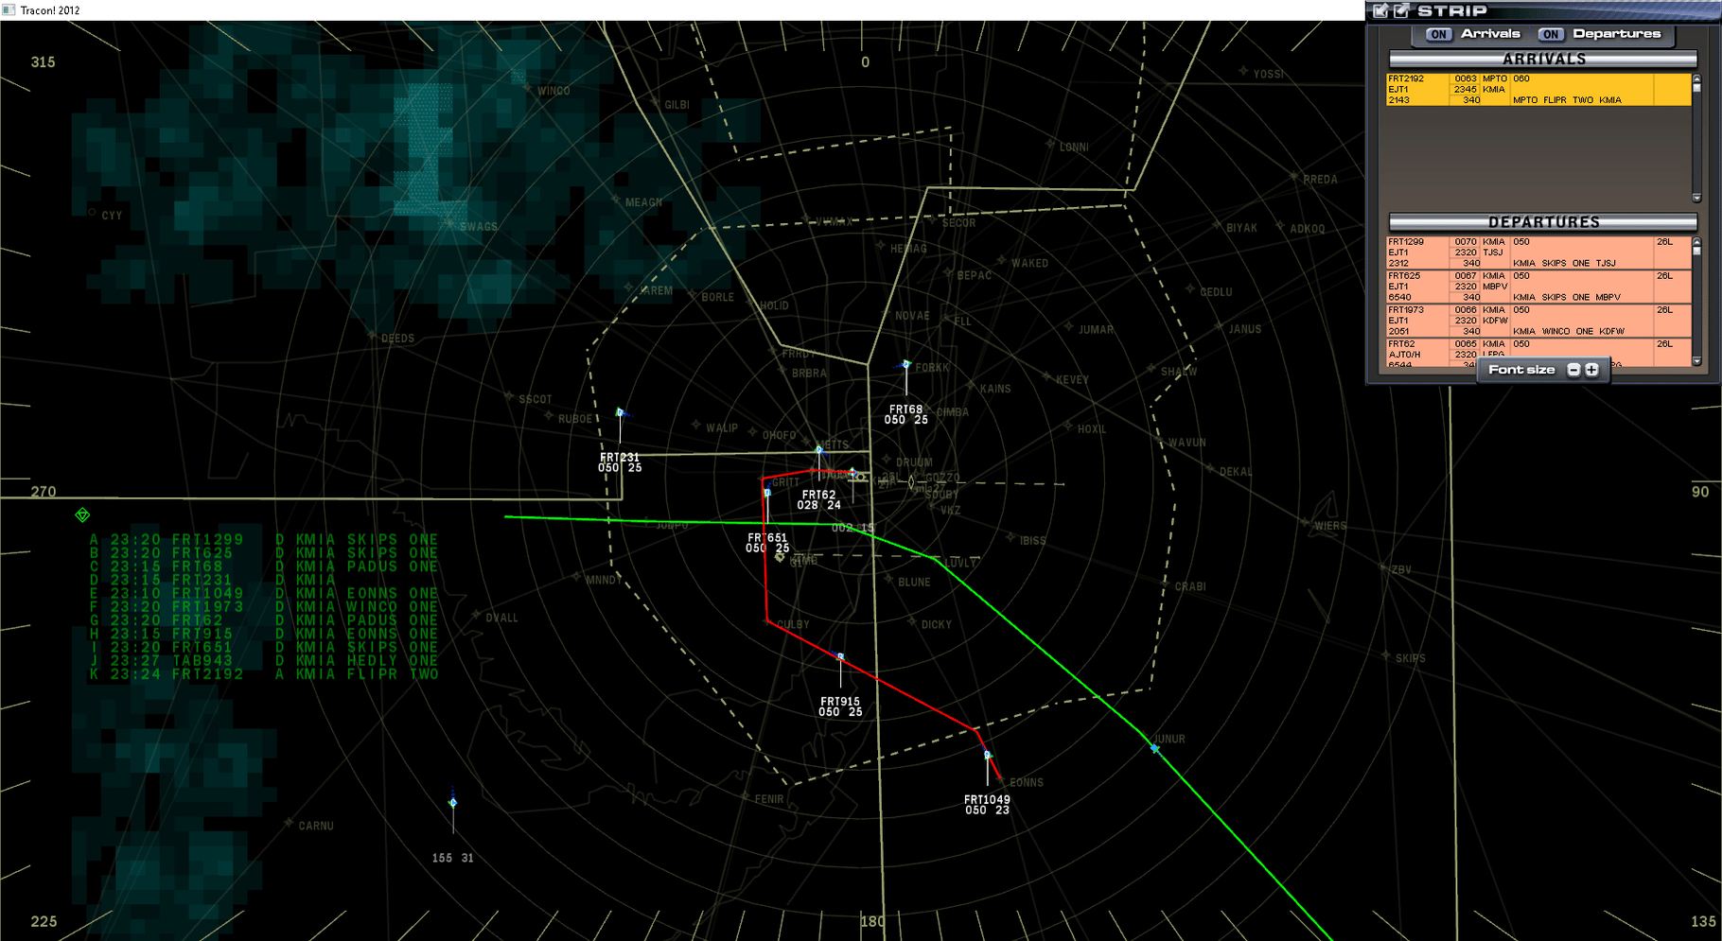Click the Arrivals list scroll-down arrow
The image size is (1722, 941).
[1696, 198]
